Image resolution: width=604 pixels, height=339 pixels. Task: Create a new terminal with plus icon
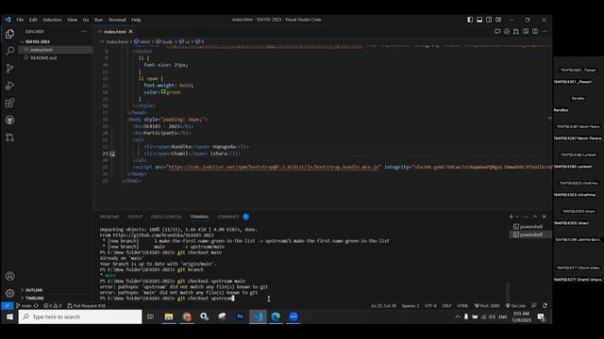tap(511, 217)
